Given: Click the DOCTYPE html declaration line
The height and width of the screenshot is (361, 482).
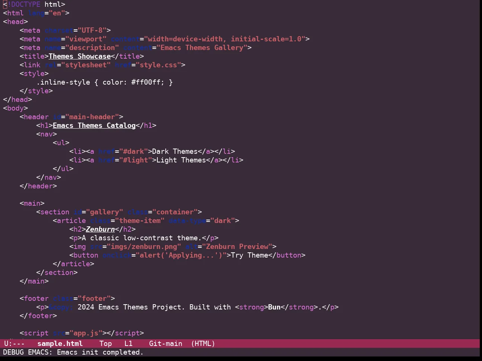Looking at the screenshot, I should [34, 5].
